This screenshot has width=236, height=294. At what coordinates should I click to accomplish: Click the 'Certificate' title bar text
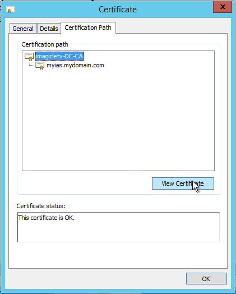[x=118, y=10]
